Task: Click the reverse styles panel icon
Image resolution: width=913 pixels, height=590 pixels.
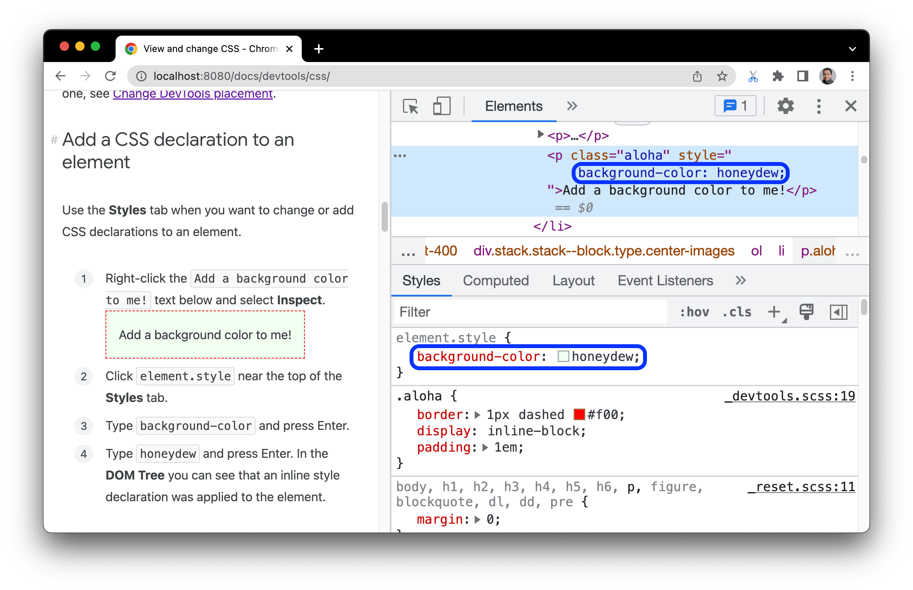Action: (839, 311)
